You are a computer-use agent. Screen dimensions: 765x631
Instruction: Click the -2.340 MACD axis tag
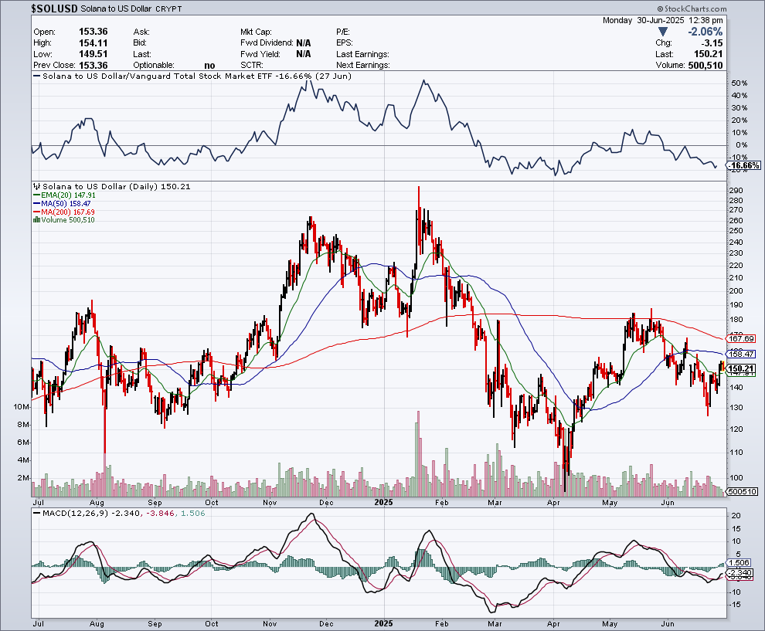(x=739, y=573)
